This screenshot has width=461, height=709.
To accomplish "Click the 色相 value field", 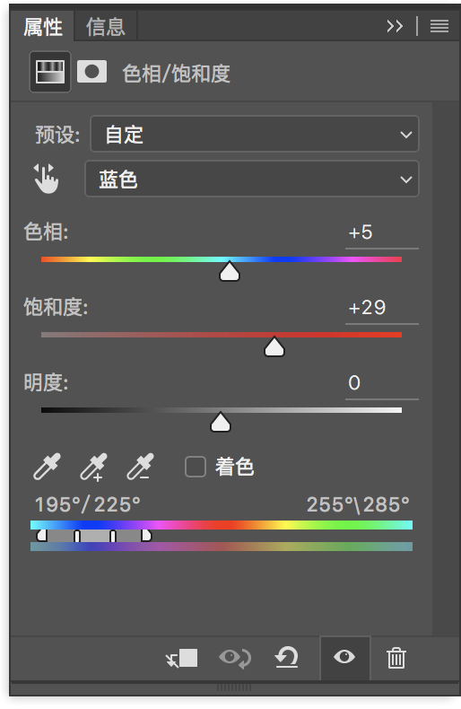I will click(381, 232).
